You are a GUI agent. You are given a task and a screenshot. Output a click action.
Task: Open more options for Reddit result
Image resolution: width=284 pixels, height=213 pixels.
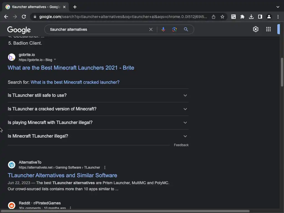click(x=70, y=208)
